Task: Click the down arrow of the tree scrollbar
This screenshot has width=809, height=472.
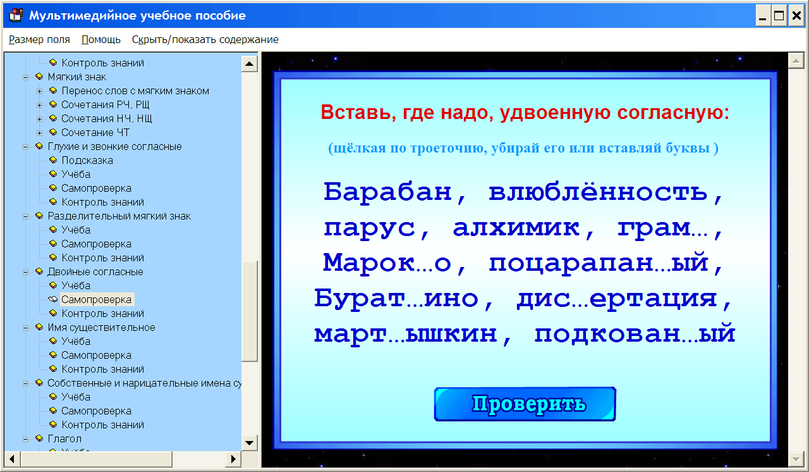Action: click(250, 444)
